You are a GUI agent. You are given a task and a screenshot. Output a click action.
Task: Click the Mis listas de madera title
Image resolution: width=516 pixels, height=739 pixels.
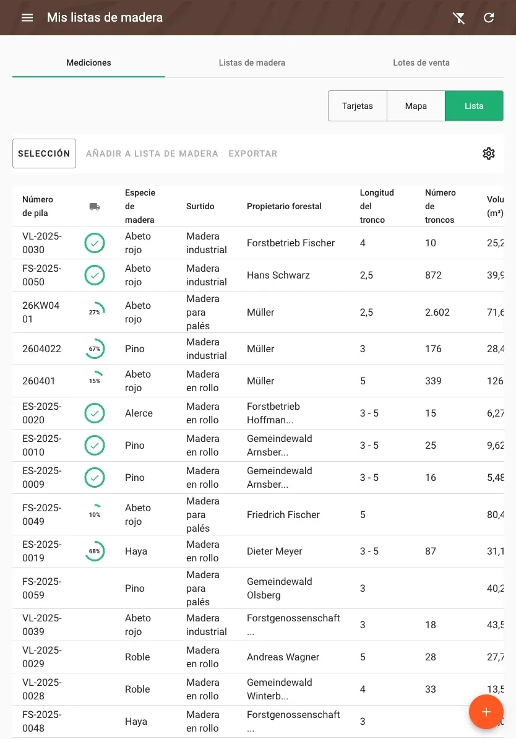(105, 17)
